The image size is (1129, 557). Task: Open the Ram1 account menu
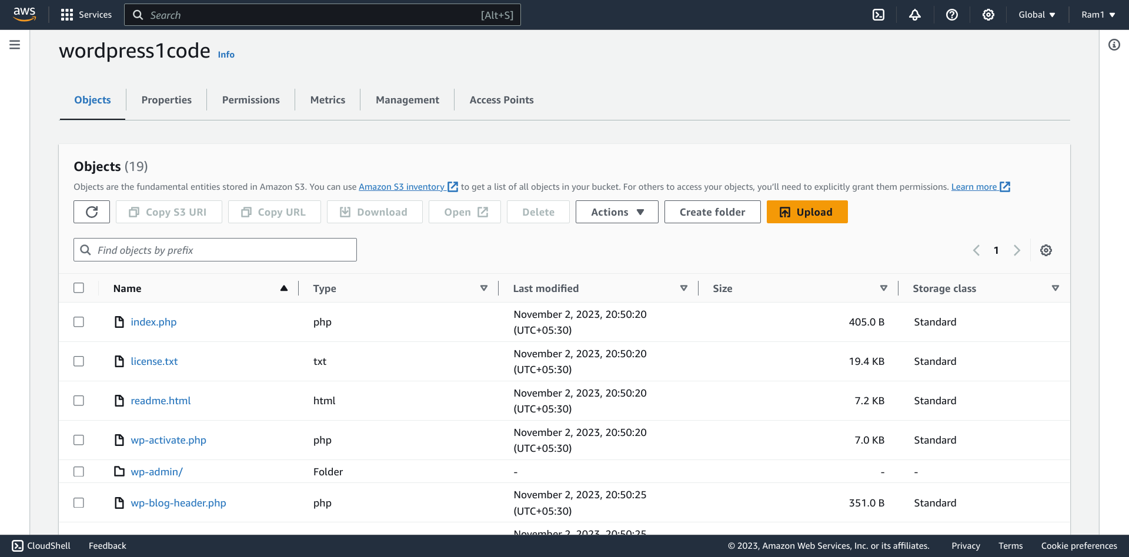[x=1098, y=15]
